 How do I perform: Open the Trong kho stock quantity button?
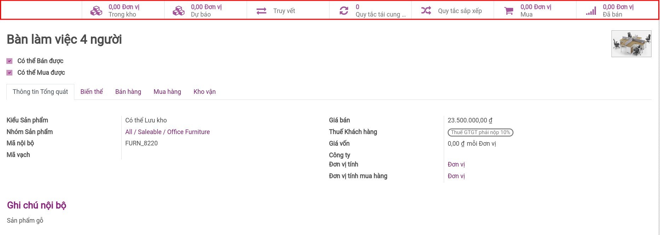(x=123, y=11)
